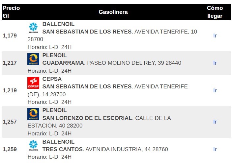Image resolution: width=233 pixels, height=164 pixels.
Task: Click the 1,259 price for Tres Cantos
Action: pos(10,149)
